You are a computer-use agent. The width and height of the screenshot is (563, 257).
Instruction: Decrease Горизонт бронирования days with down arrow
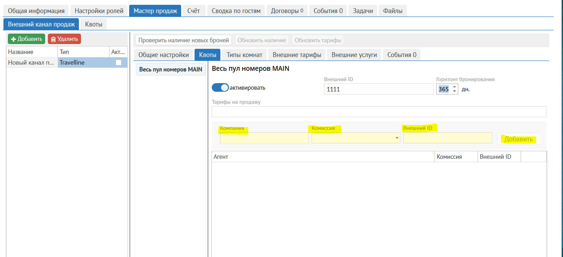coord(455,91)
